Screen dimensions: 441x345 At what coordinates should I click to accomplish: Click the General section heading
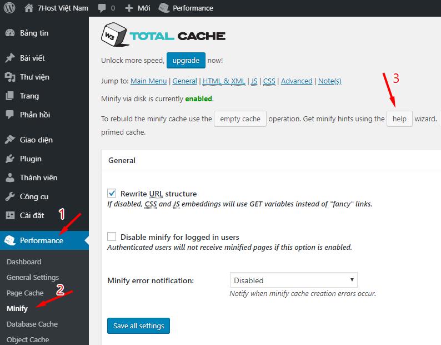coord(122,160)
